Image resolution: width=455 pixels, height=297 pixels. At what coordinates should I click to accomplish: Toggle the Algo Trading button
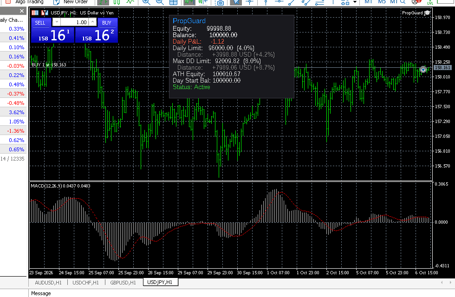(24, 2)
